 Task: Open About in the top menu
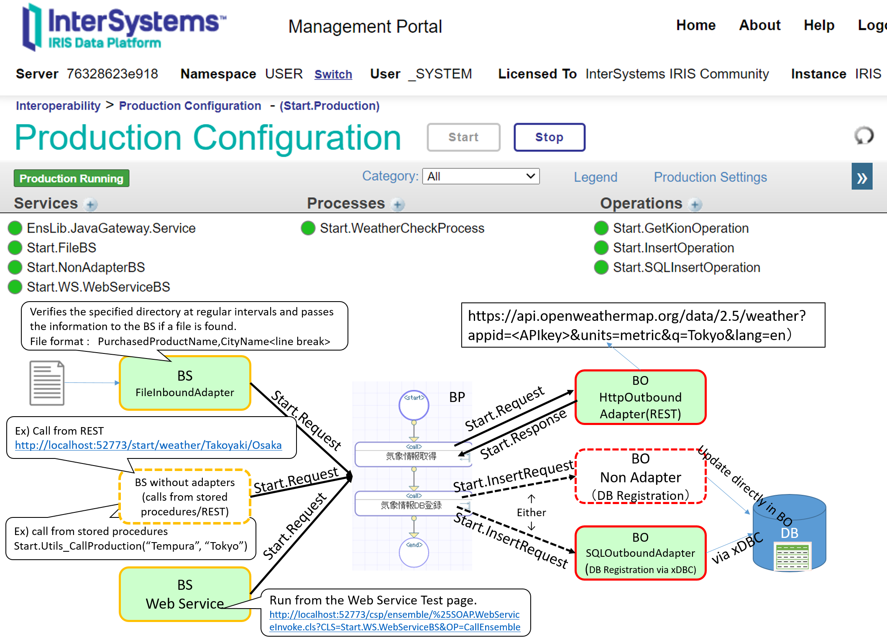pyautogui.click(x=760, y=25)
